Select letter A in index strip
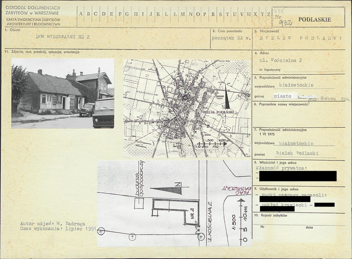Viewport: 352px width, 259px height. (x=81, y=14)
